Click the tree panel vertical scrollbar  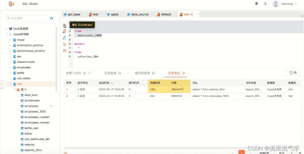(x=56, y=59)
